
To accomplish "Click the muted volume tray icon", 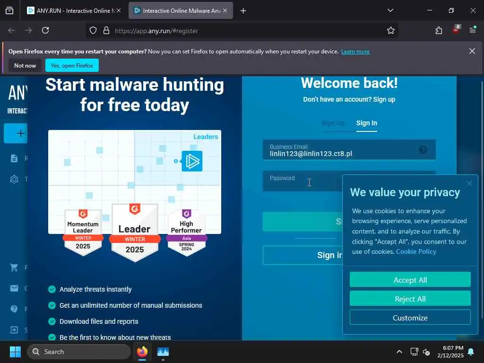I will (x=426, y=352).
